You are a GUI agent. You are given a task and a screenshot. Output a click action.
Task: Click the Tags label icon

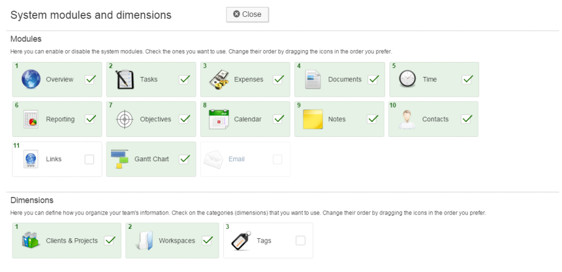[x=241, y=241]
